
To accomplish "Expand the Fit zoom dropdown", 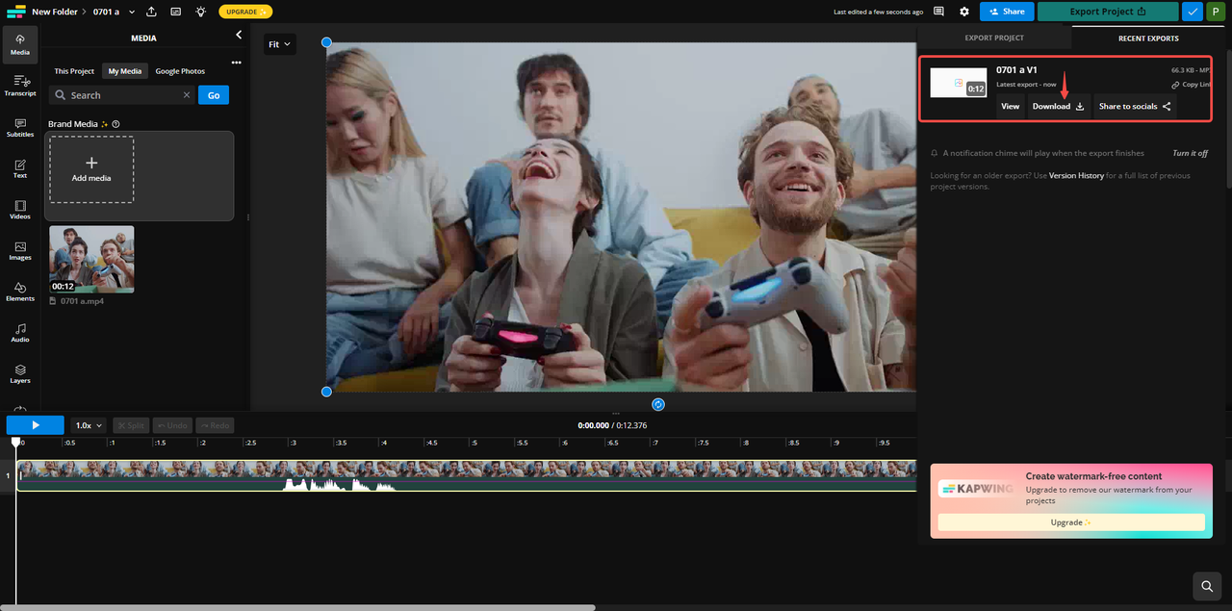I will click(x=280, y=44).
